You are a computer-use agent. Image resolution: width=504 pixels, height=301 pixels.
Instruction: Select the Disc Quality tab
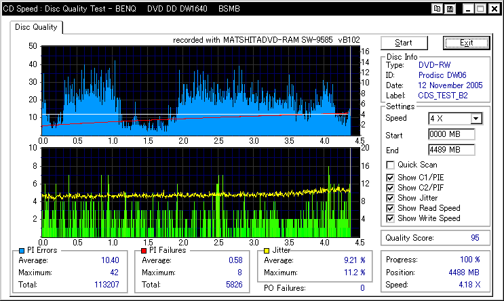[x=36, y=27]
